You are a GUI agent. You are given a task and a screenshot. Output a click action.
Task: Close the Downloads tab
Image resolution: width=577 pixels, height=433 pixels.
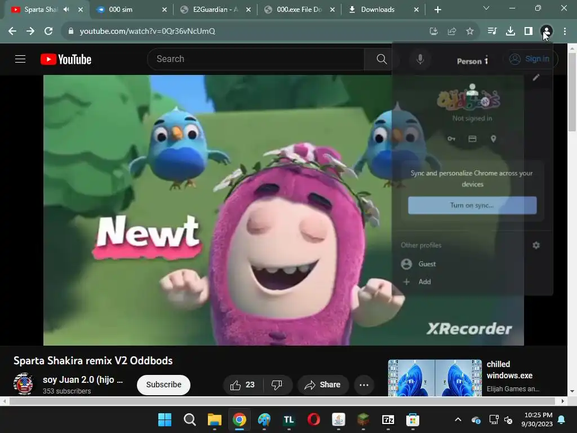[416, 10]
